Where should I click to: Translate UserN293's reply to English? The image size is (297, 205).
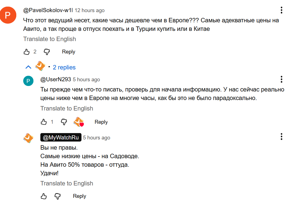[x=67, y=109]
